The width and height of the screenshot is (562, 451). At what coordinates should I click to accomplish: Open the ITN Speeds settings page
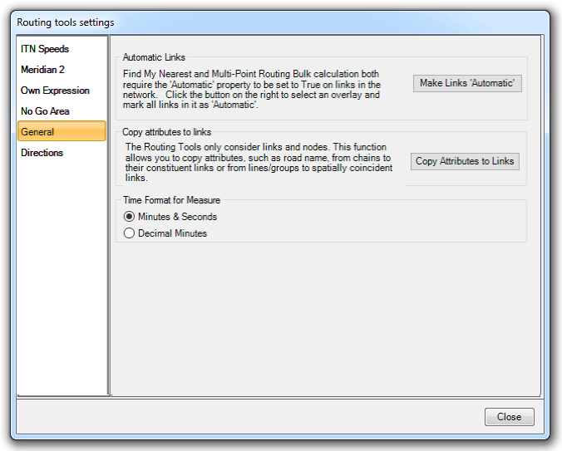(45, 49)
